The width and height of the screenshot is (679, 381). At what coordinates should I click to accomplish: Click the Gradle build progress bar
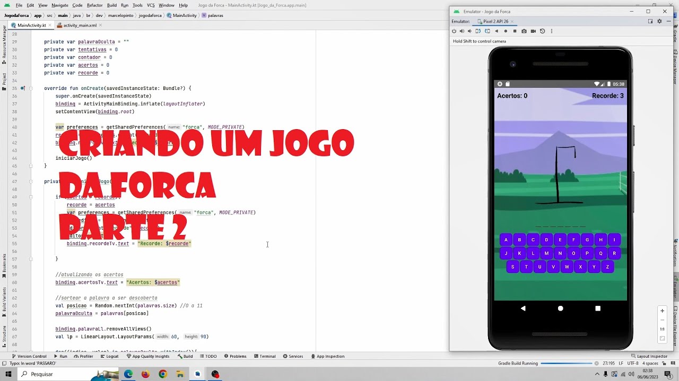pyautogui.click(x=567, y=364)
